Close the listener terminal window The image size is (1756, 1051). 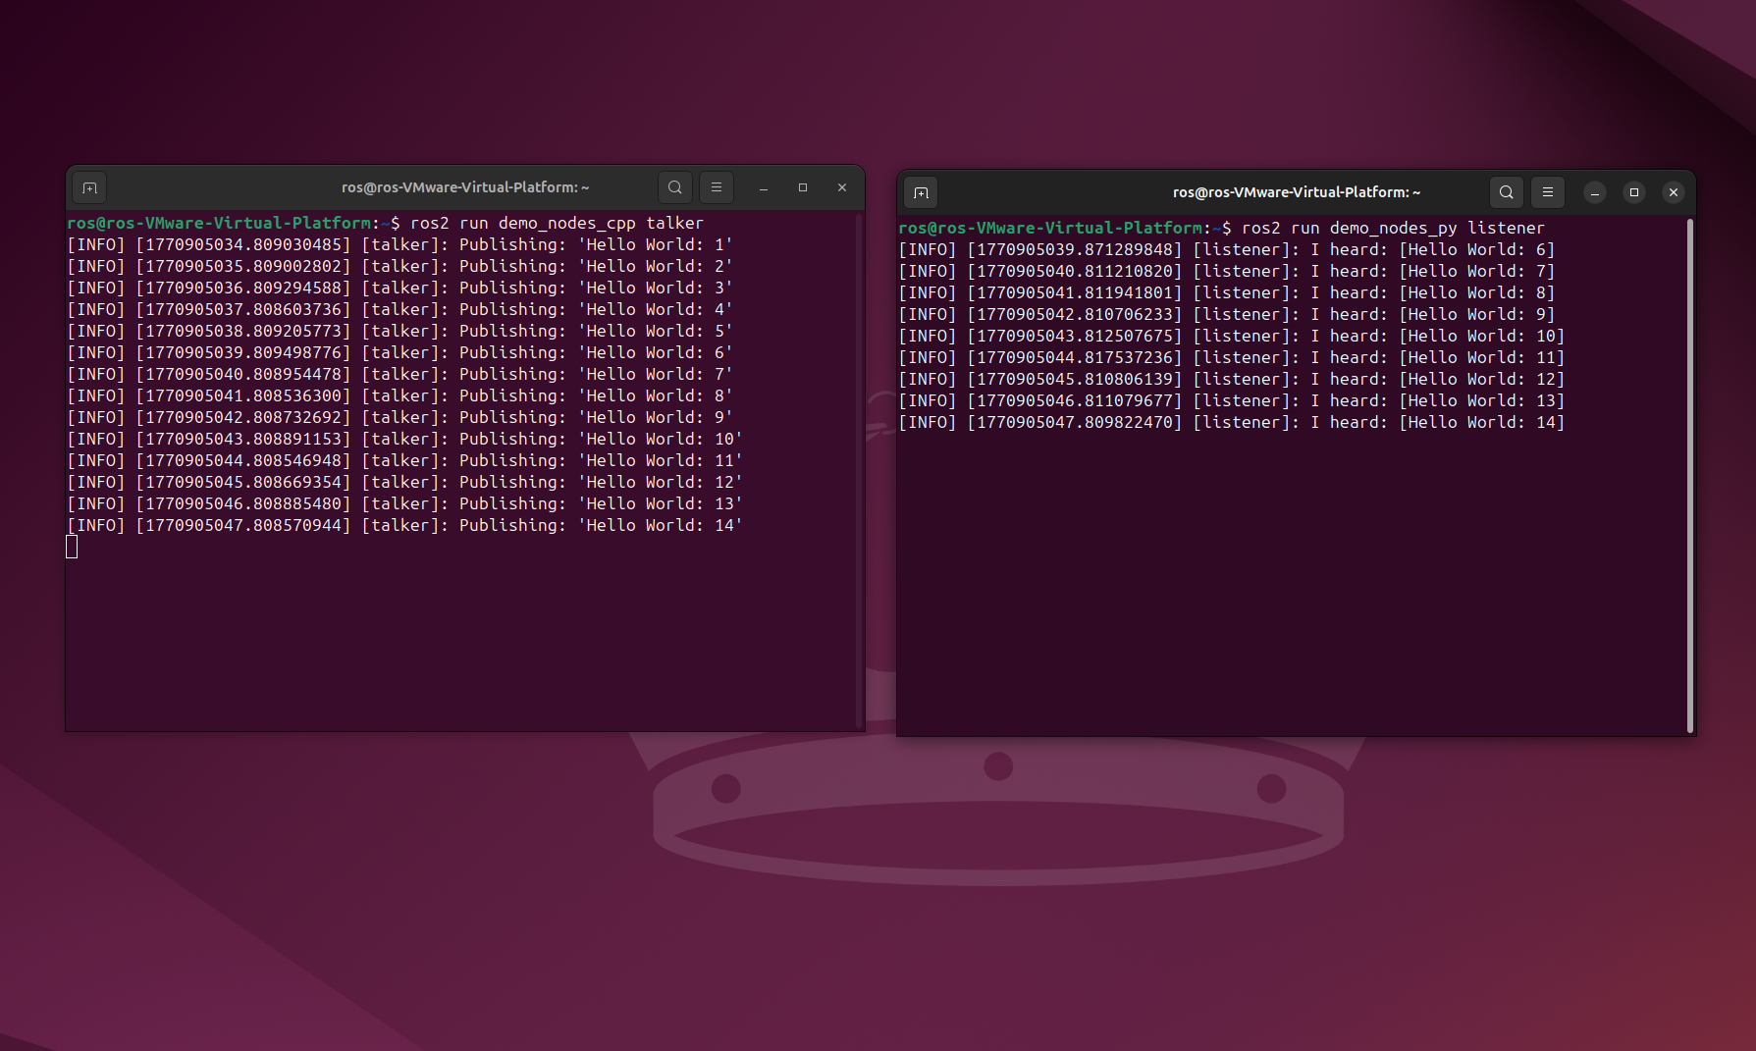pyautogui.click(x=1674, y=192)
